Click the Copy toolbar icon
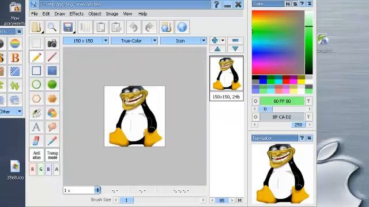The height and width of the screenshot is (207, 369). pos(85,27)
